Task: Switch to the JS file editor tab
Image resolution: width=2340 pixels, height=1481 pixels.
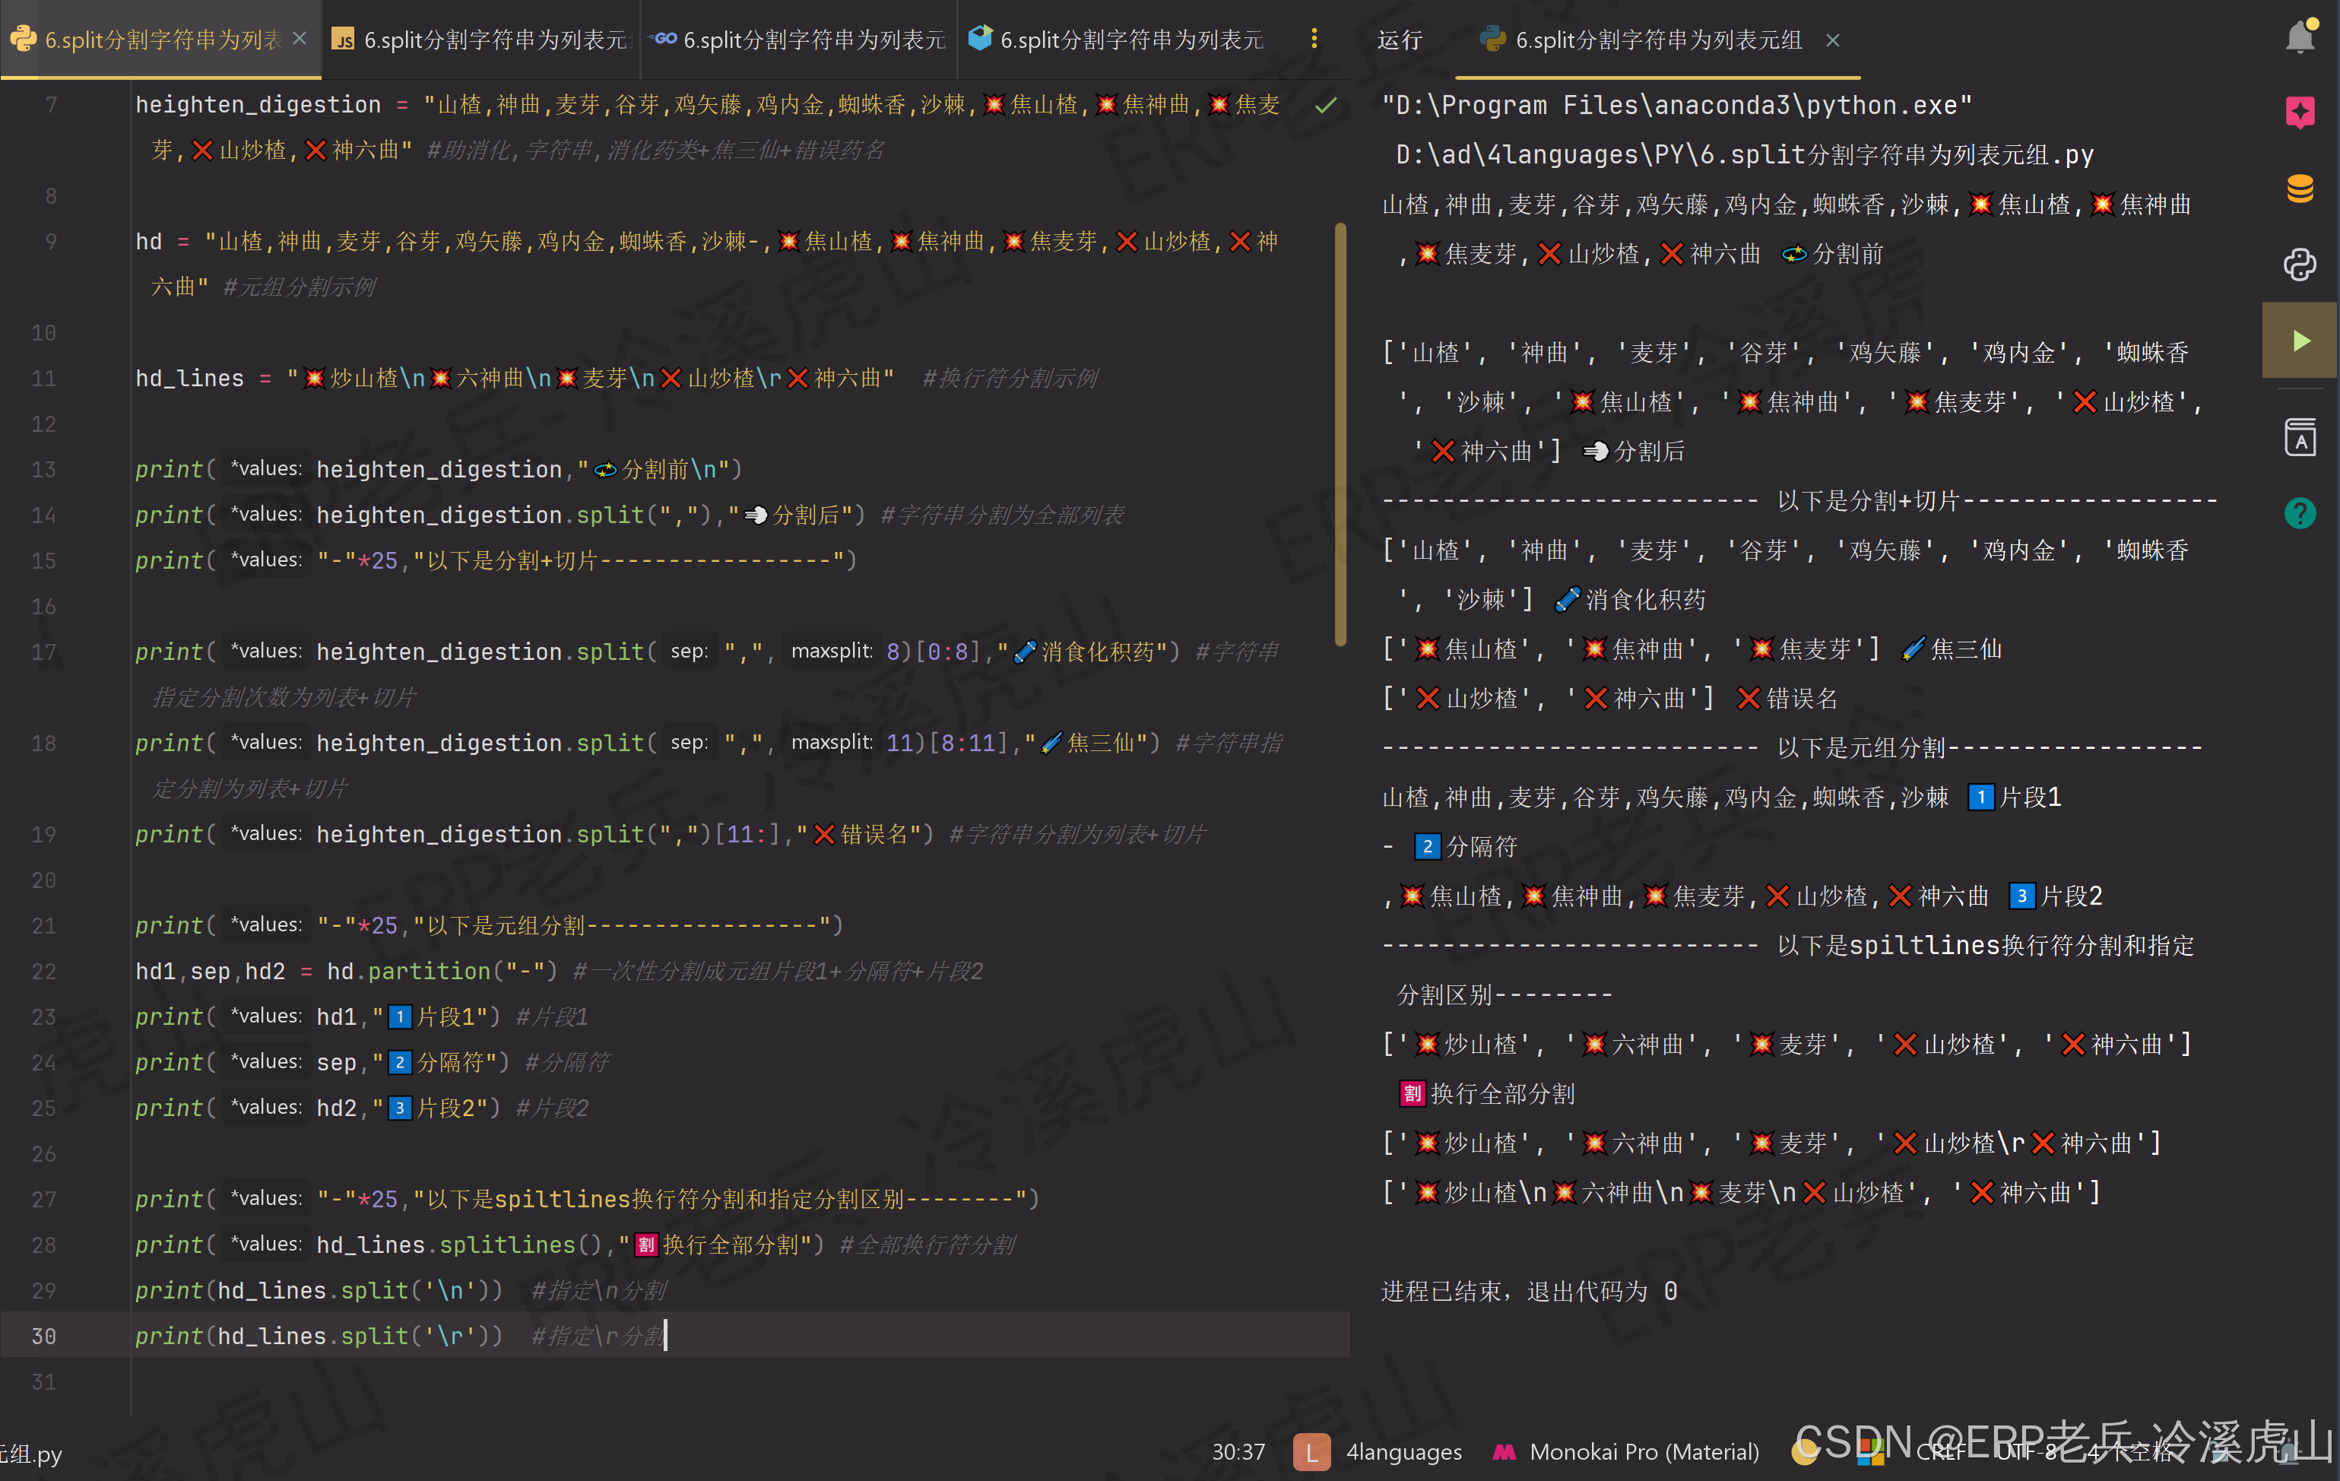Action: 481,40
